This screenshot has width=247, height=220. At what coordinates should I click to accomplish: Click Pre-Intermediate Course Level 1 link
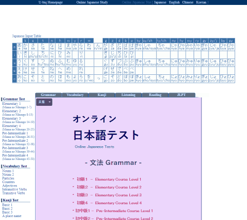point(124,211)
